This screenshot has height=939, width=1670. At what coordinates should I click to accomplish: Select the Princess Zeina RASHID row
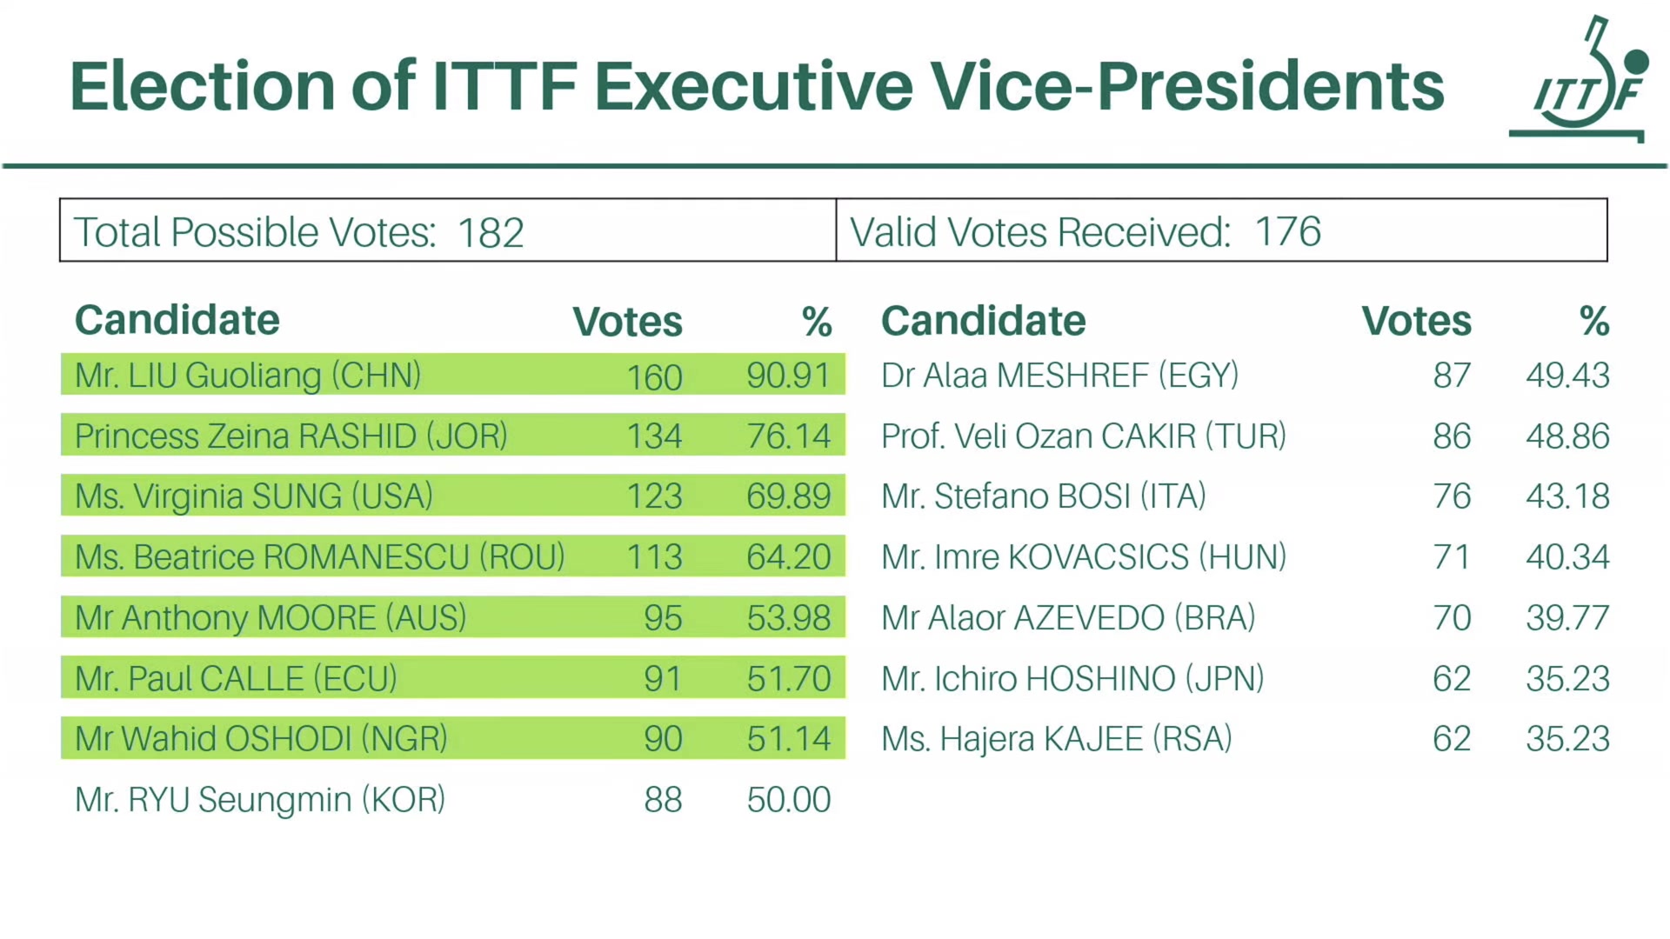point(452,435)
